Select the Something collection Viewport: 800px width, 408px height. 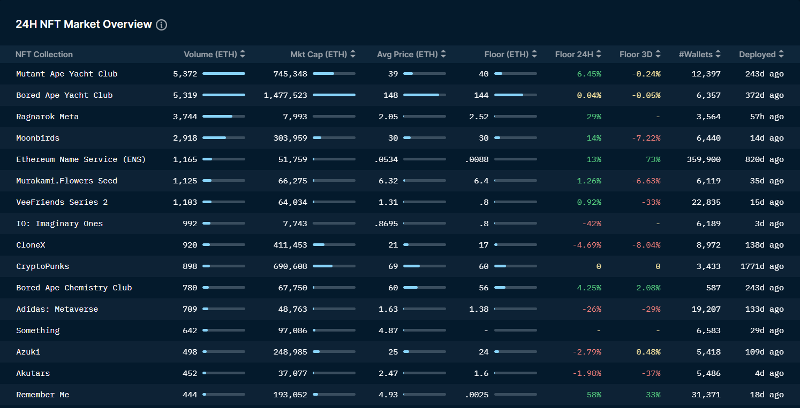tap(37, 330)
